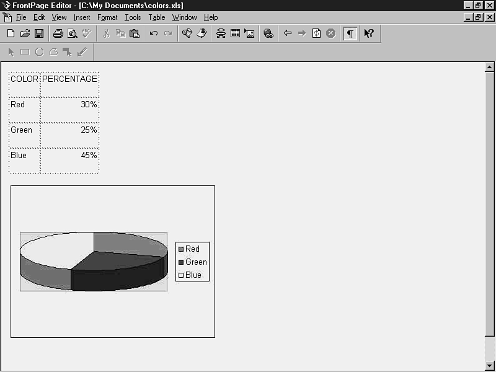The image size is (496, 372).
Task: Open the Table menu
Action: (x=157, y=17)
